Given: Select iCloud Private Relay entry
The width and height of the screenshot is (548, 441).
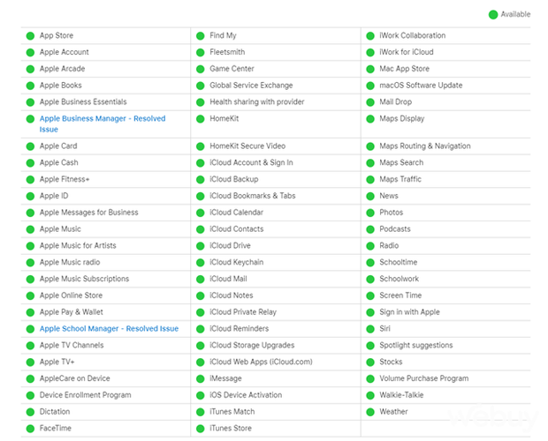Looking at the screenshot, I should click(x=243, y=312).
